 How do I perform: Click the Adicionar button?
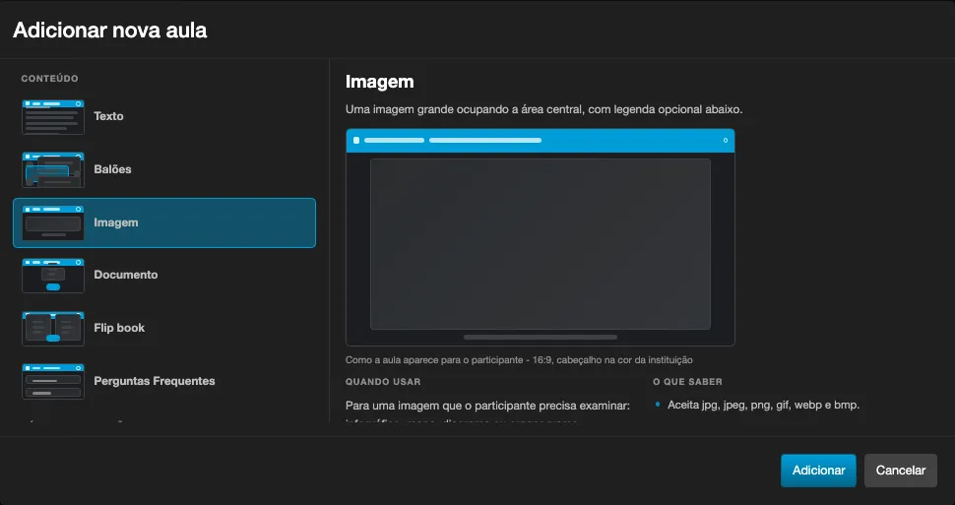818,471
